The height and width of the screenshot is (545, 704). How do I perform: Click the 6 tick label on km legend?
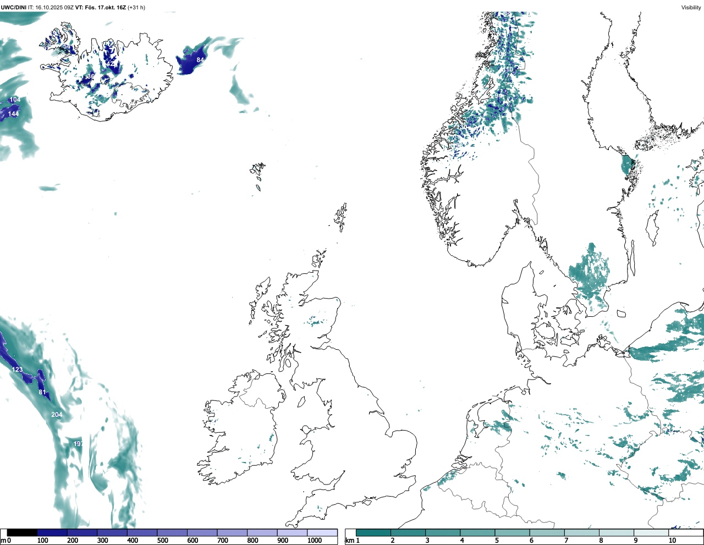pos(531,541)
